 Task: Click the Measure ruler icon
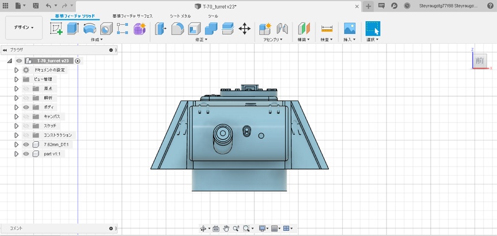pos(327,29)
